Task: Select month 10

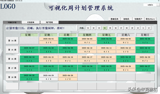Action: click(138, 28)
